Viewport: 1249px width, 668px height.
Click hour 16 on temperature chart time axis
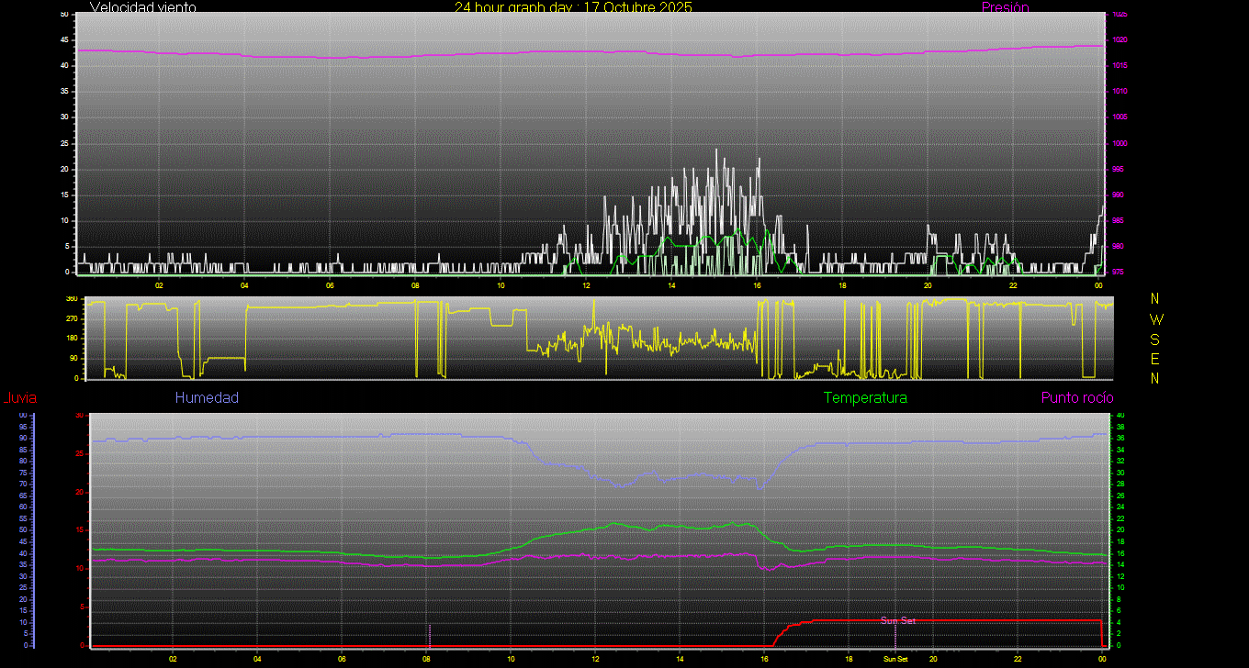[764, 659]
